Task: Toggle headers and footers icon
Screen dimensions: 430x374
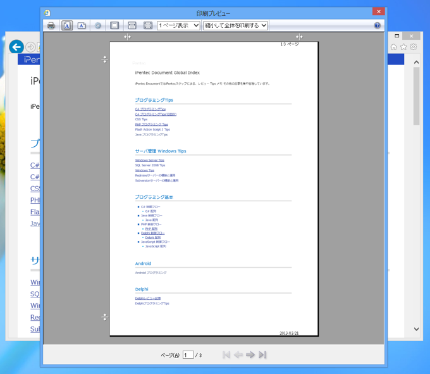Action: point(114,25)
